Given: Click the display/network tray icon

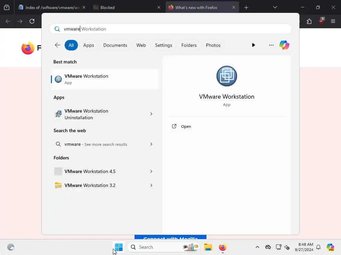Looking at the screenshot, I should (x=278, y=247).
